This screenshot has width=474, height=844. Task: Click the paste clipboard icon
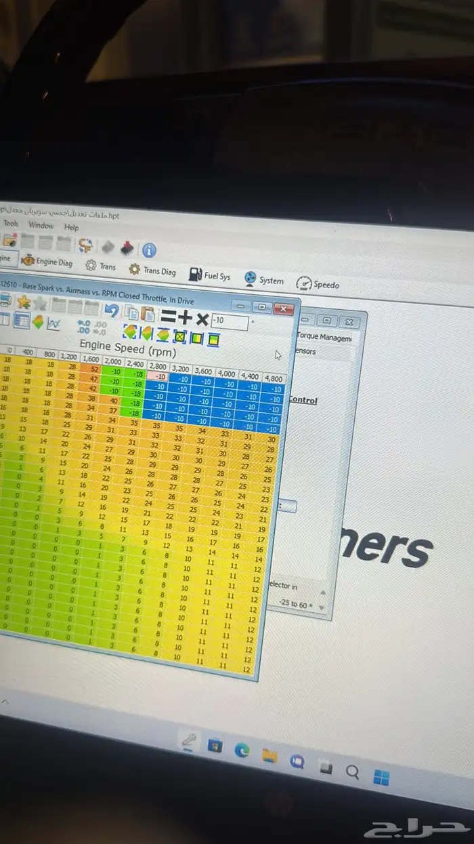click(x=147, y=313)
